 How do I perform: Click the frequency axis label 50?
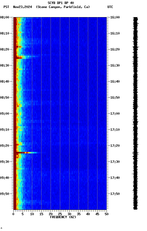[x=107, y=214]
